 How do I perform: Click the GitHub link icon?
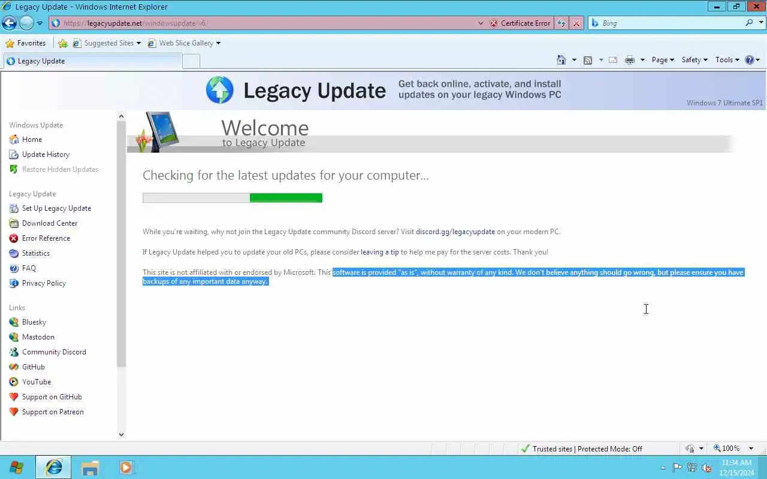[14, 367]
